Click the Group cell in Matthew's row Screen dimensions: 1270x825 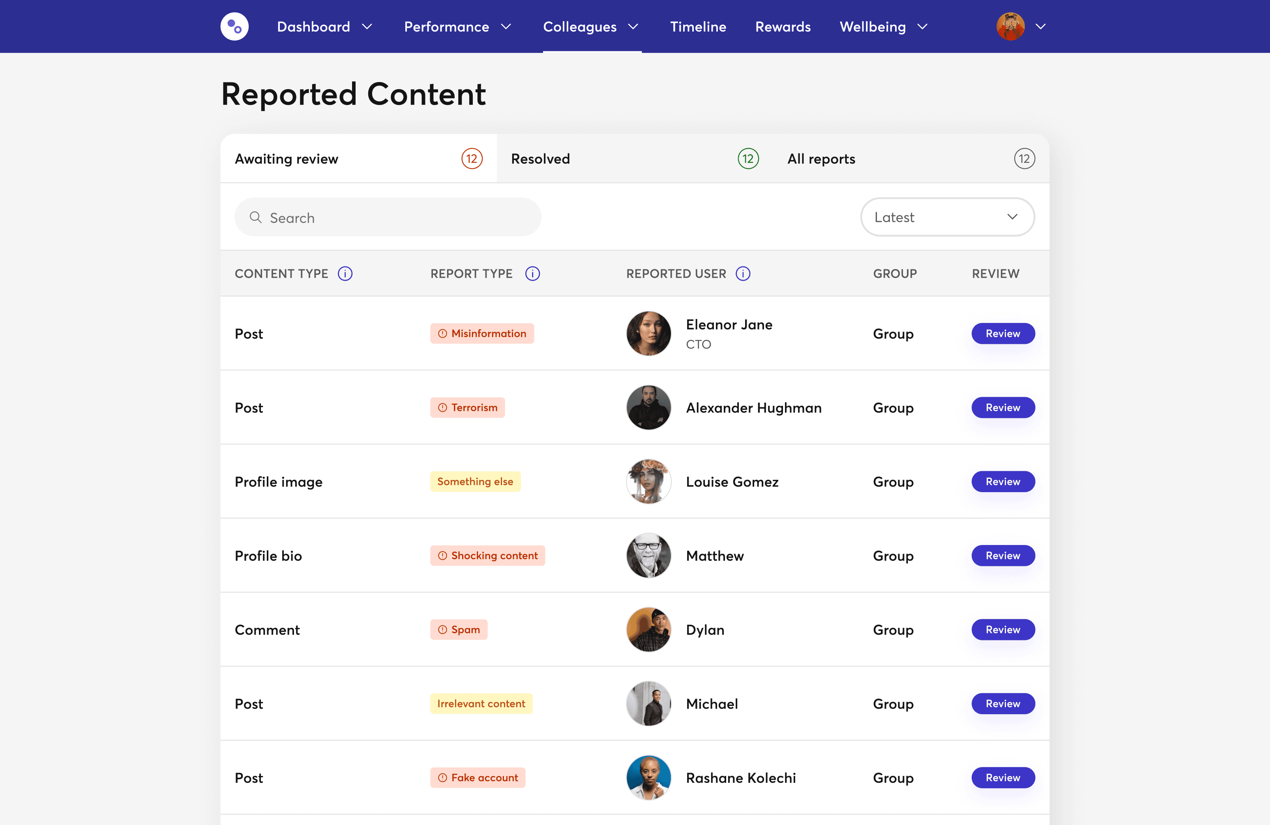tap(893, 556)
